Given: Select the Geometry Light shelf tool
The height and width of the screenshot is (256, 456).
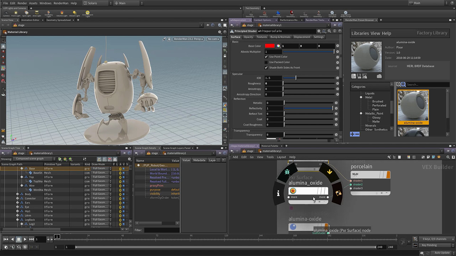Looking at the screenshot, I should coord(49,14).
